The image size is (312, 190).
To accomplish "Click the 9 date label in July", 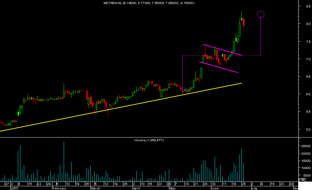I will tap(262, 184).
